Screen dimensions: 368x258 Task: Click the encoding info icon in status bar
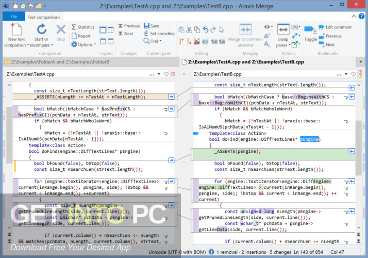pos(211,252)
